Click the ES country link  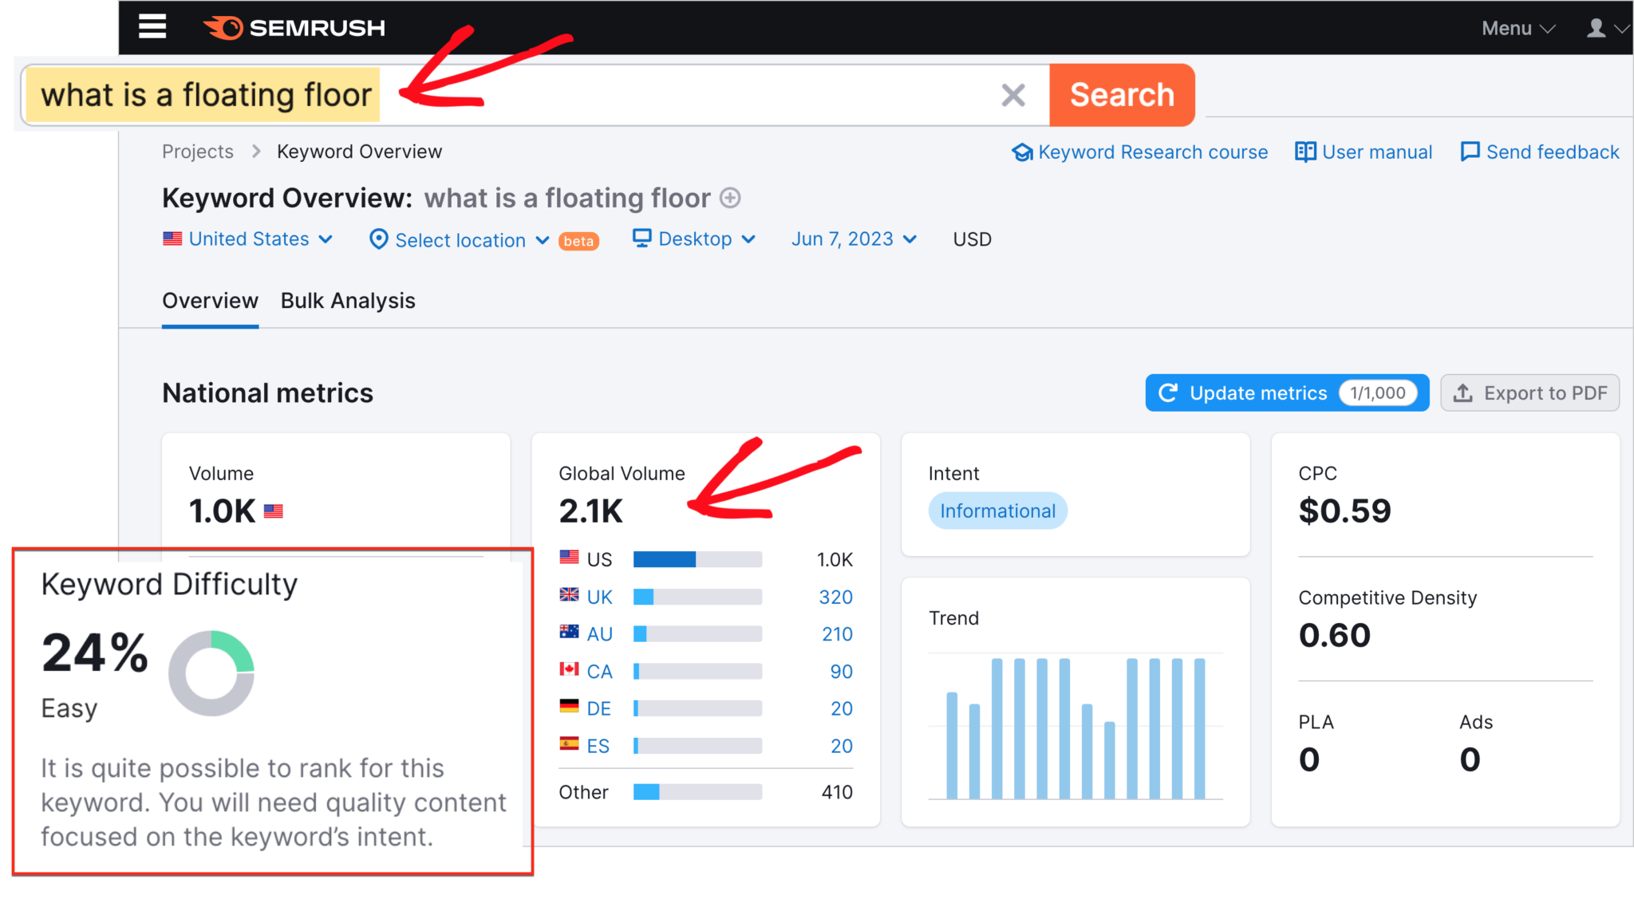pos(598,746)
